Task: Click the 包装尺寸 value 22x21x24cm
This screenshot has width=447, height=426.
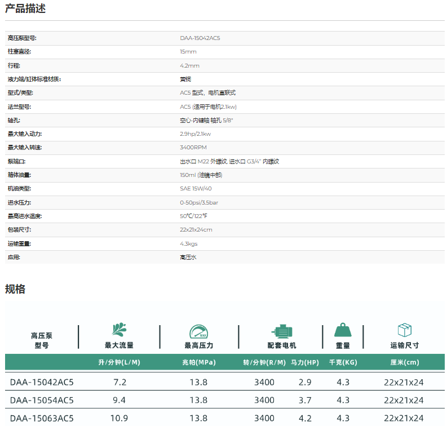Action: 196,229
